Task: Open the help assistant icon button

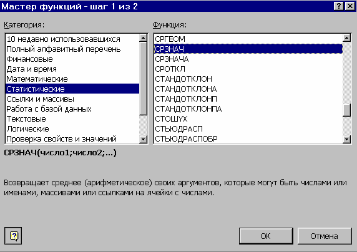Action: (x=13, y=236)
